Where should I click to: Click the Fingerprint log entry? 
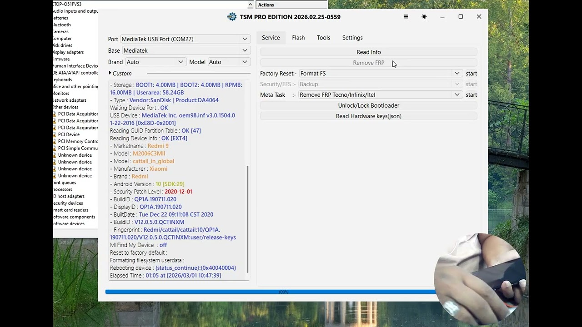pos(173,233)
